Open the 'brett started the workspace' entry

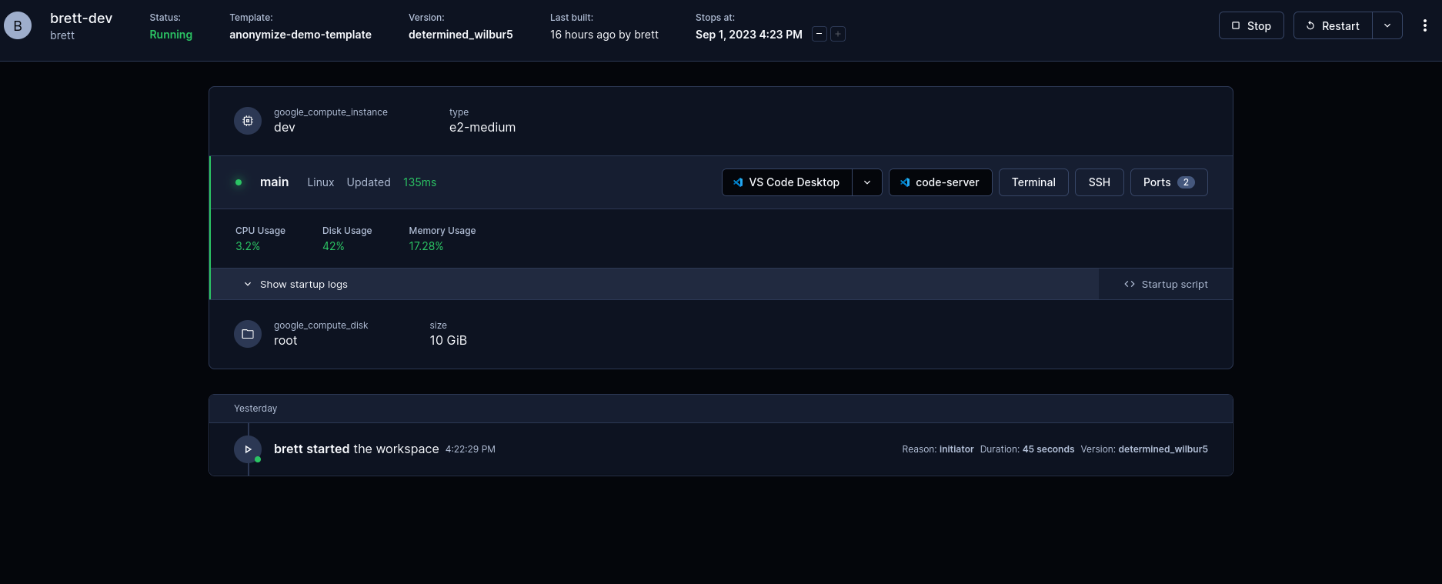[x=721, y=449]
